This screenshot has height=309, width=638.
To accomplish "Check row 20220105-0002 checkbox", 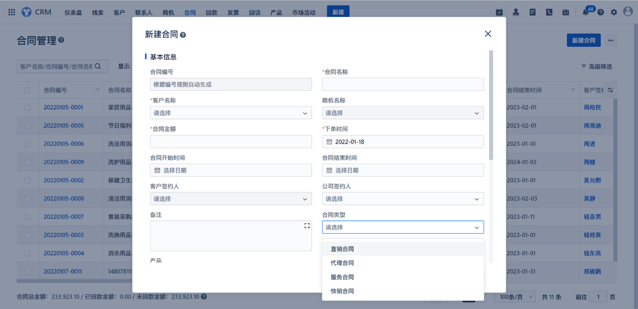I will point(27,180).
